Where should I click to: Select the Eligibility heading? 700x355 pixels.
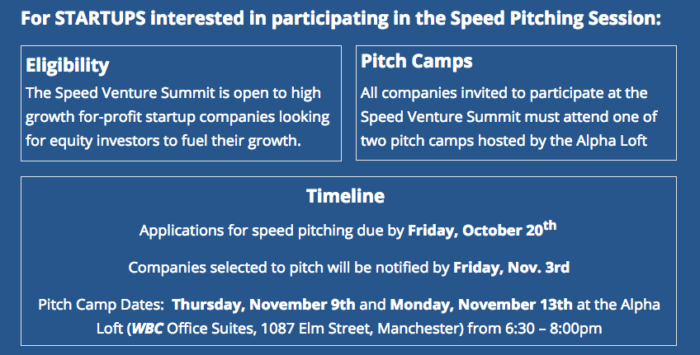(x=68, y=65)
